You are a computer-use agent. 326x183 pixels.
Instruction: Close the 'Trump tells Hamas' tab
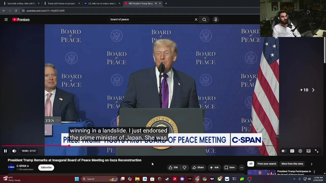point(79,4)
